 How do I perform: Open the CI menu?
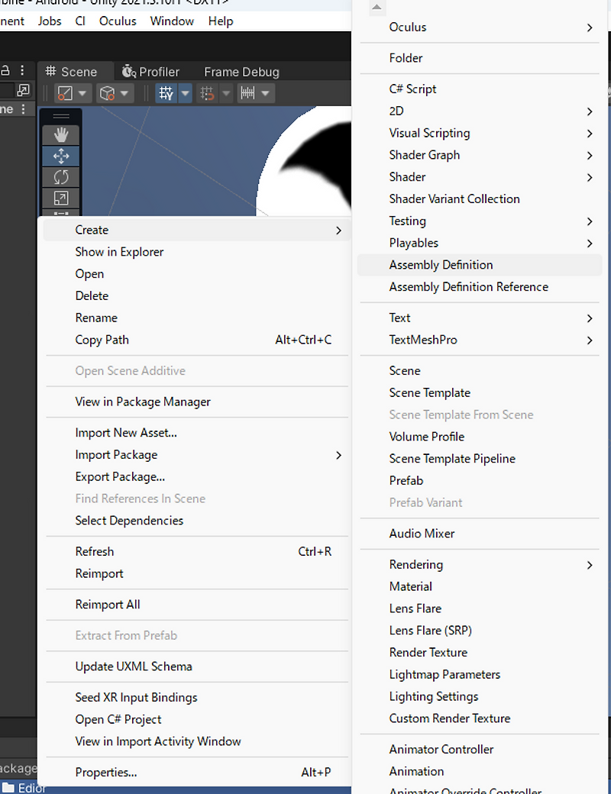click(80, 21)
